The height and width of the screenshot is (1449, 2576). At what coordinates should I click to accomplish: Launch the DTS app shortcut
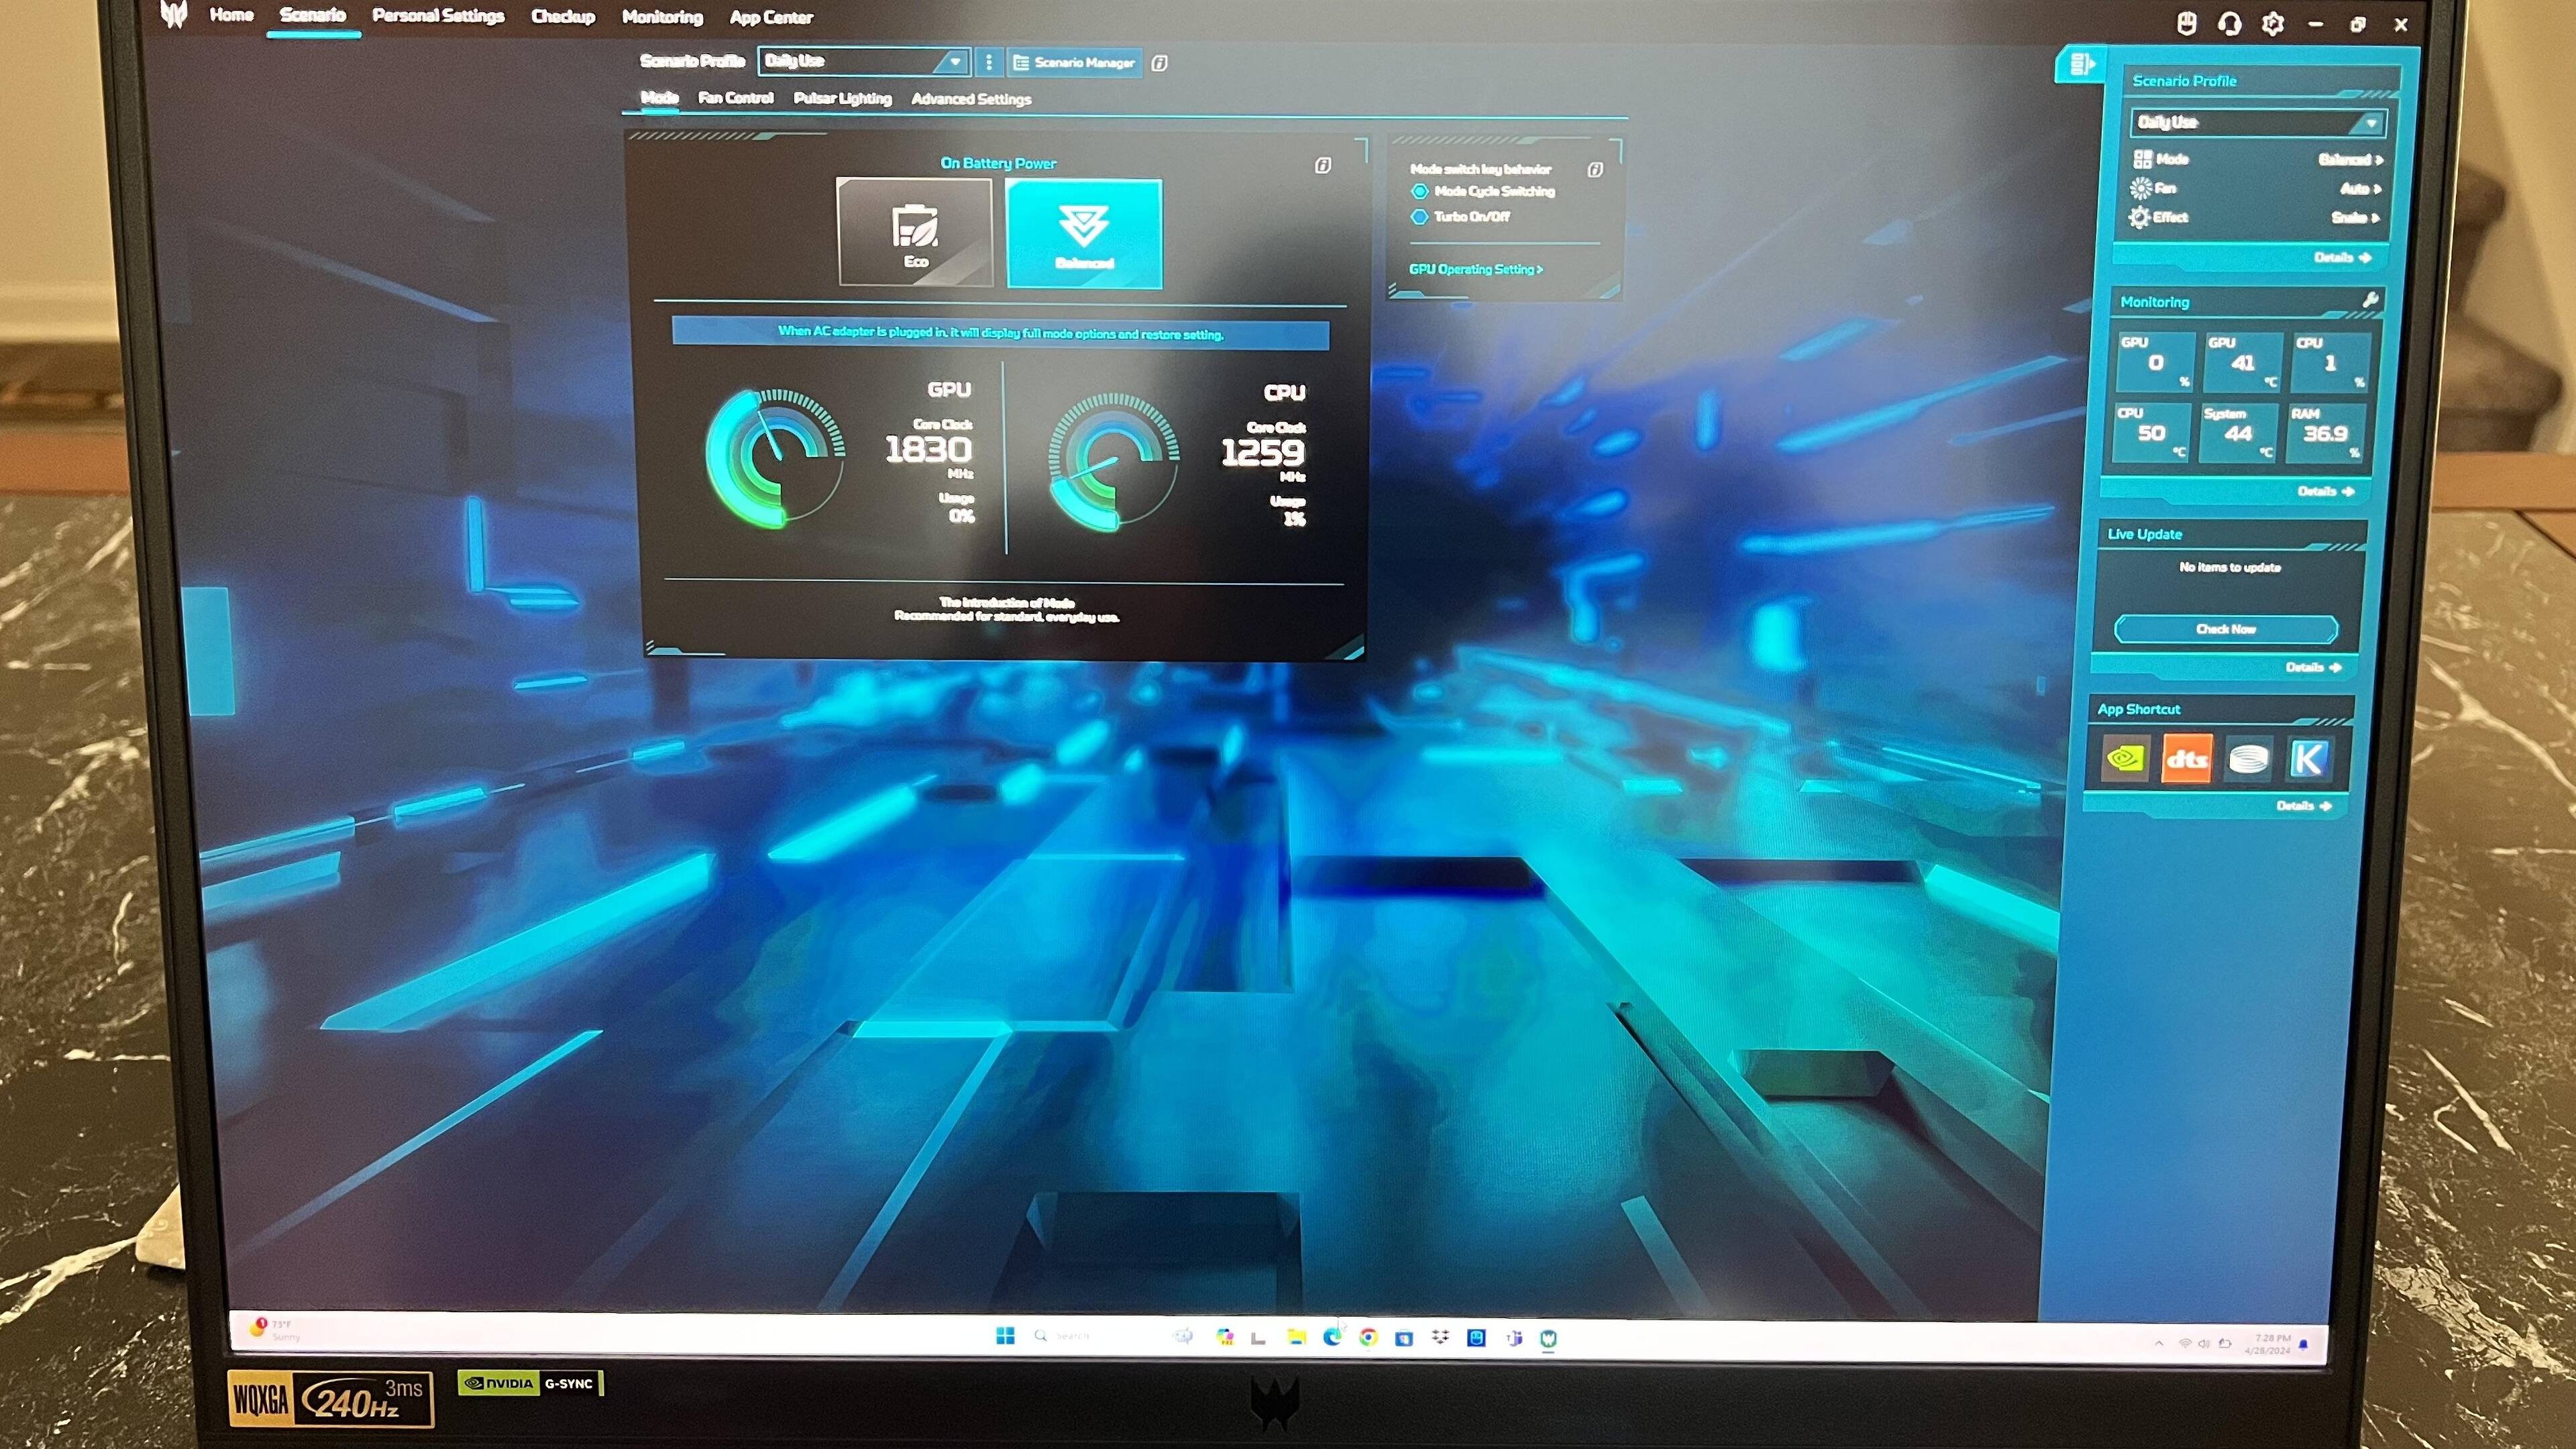pyautogui.click(x=2186, y=759)
